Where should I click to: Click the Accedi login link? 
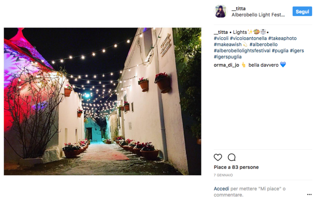221,189
